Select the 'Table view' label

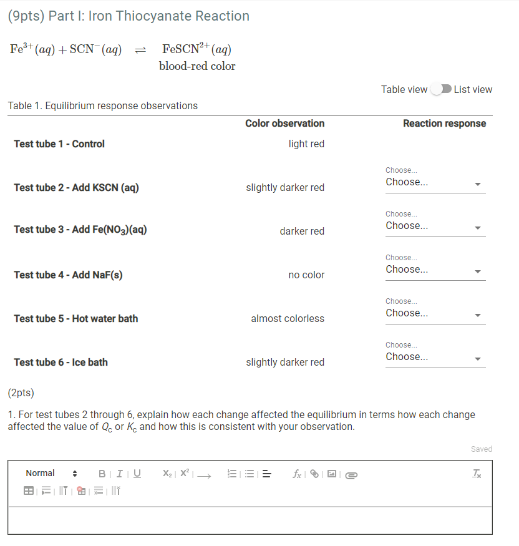point(404,89)
